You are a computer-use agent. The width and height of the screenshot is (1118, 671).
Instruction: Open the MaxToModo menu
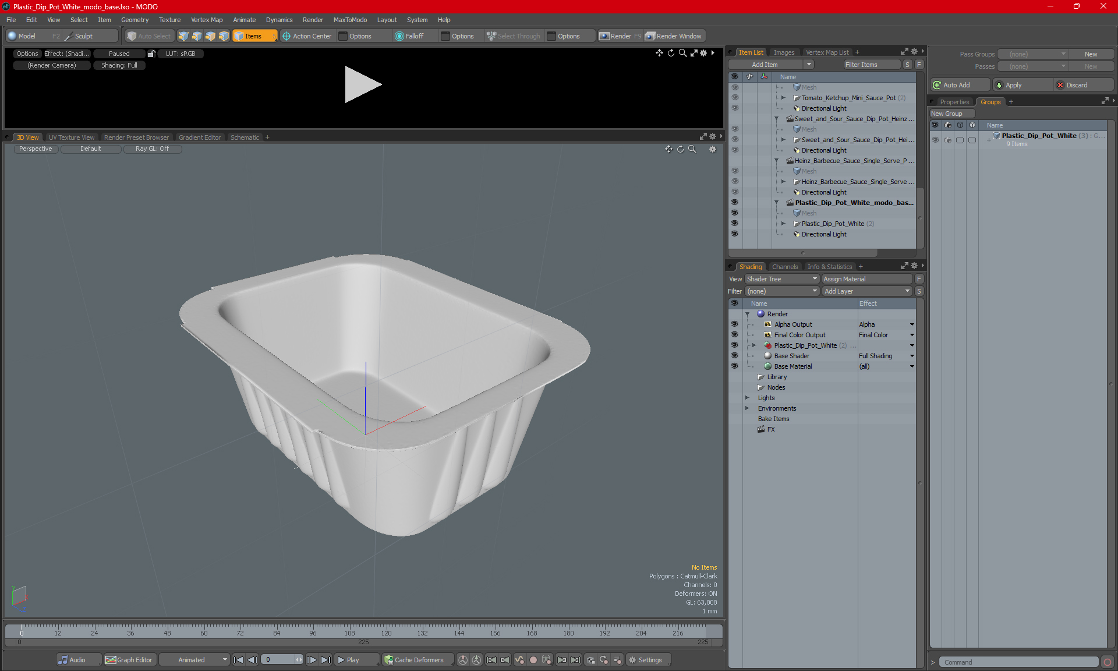pyautogui.click(x=350, y=20)
